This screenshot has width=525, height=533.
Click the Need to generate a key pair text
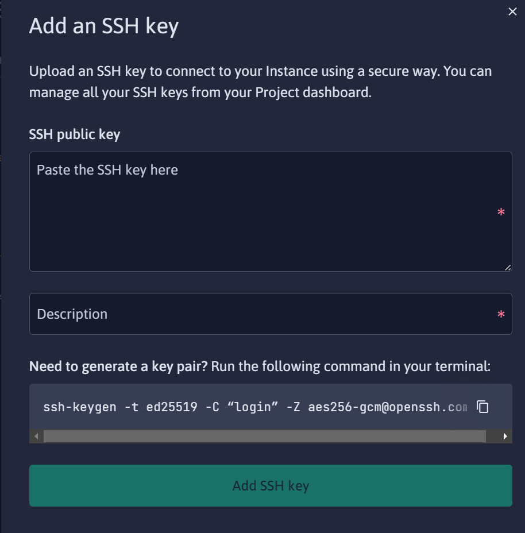point(118,366)
